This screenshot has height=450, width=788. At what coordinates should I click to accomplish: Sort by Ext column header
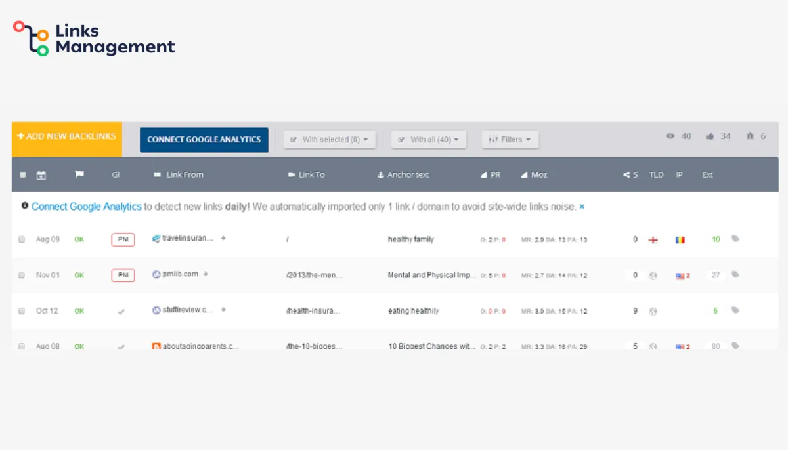coord(707,175)
